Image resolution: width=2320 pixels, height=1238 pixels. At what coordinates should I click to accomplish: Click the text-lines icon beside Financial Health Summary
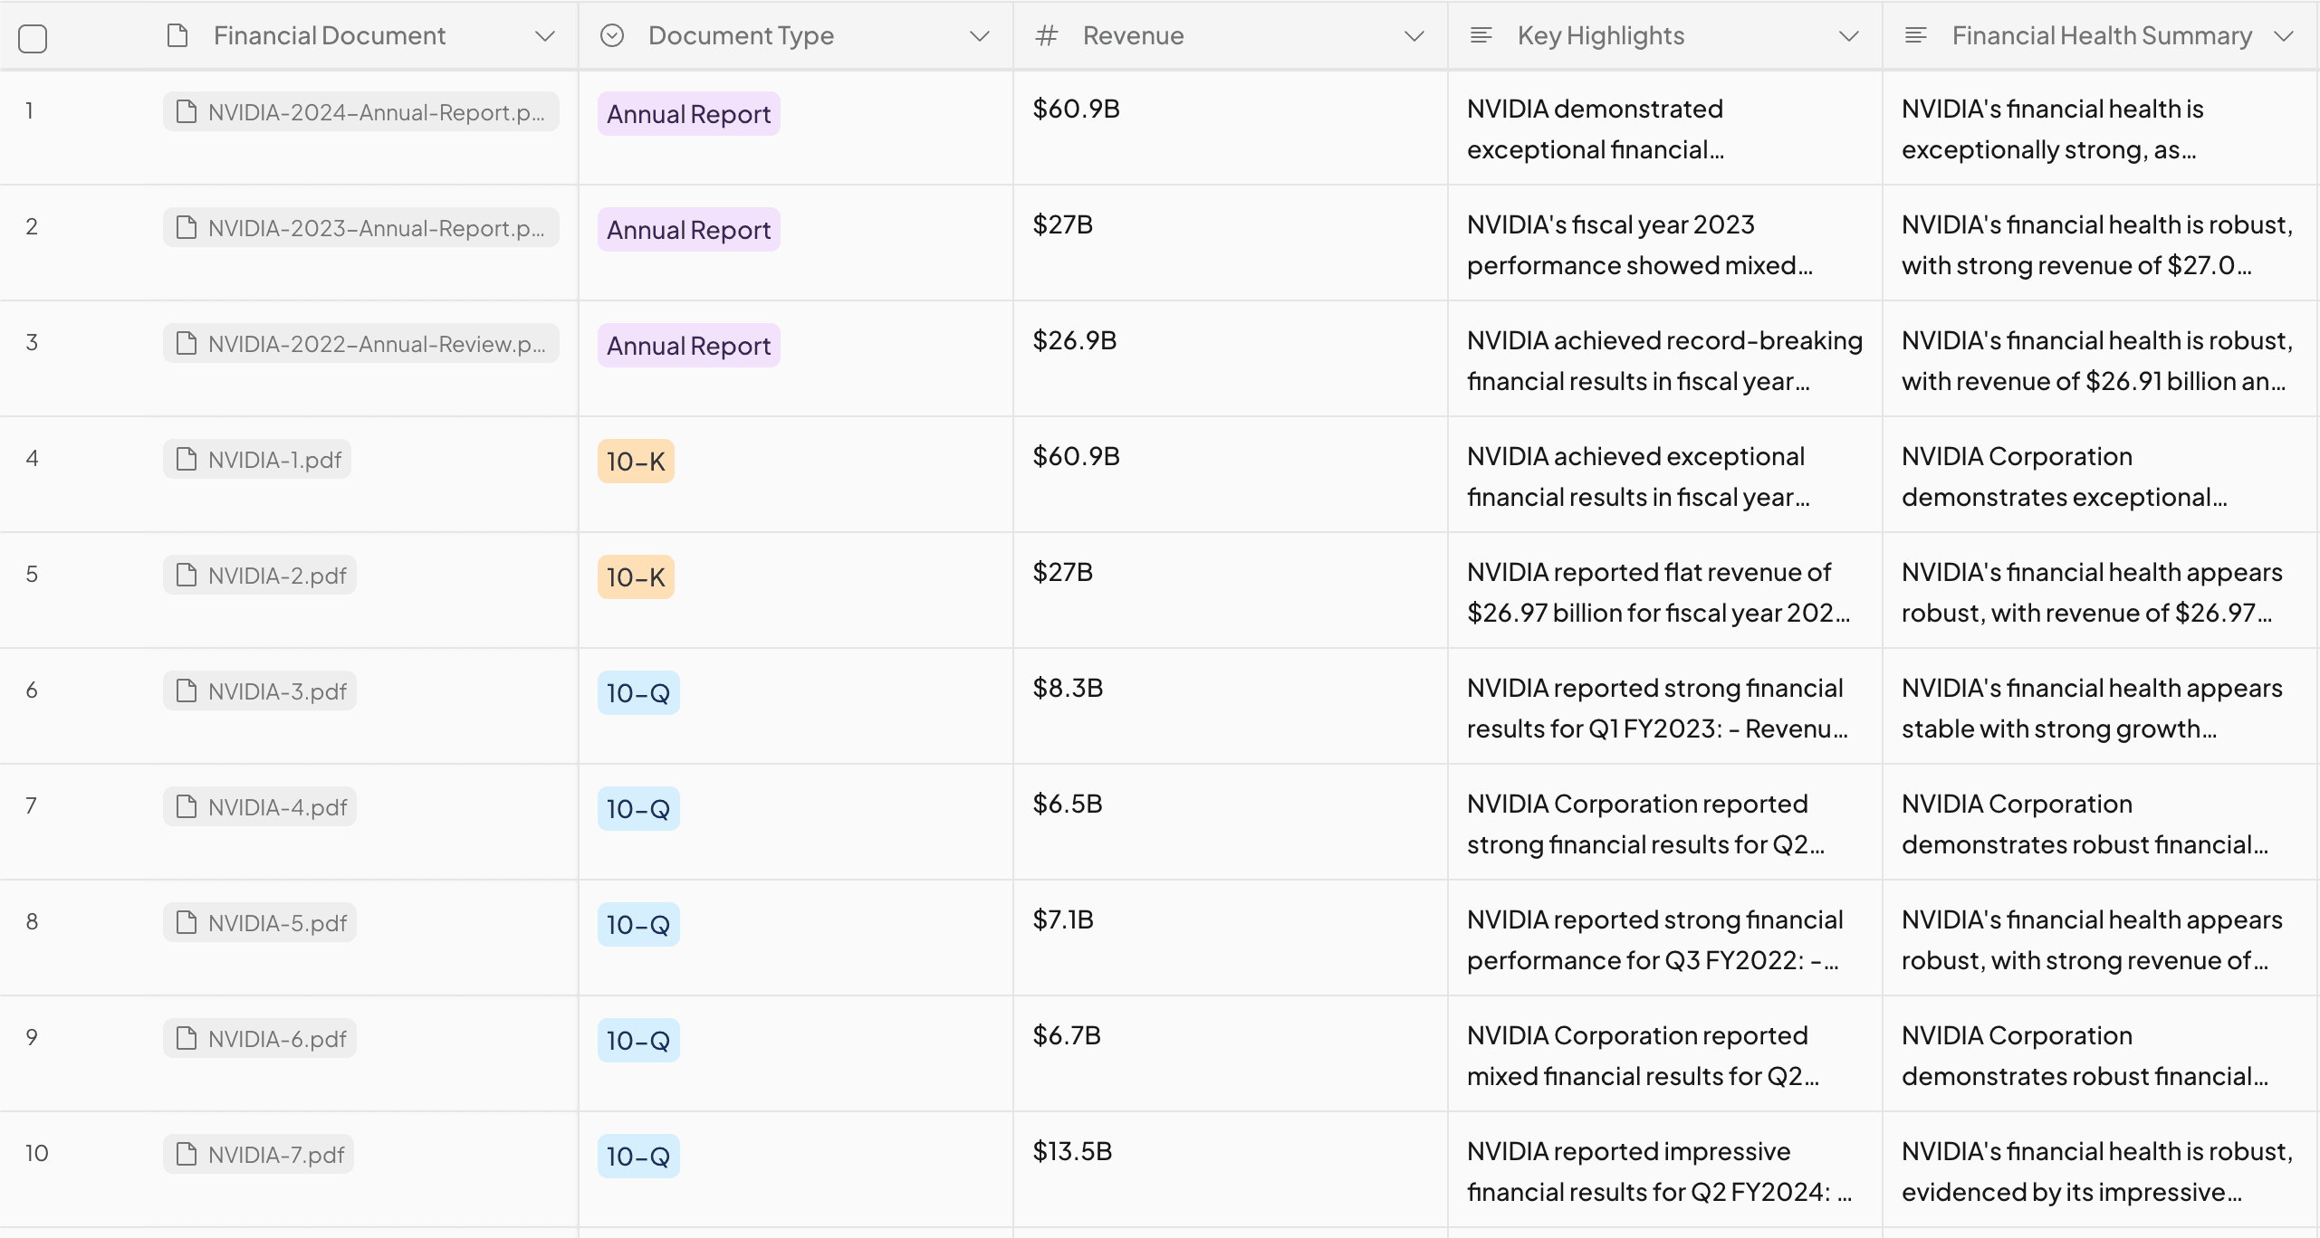1916,36
